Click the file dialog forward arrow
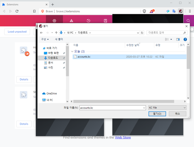The image size is (194, 147). click(47, 33)
